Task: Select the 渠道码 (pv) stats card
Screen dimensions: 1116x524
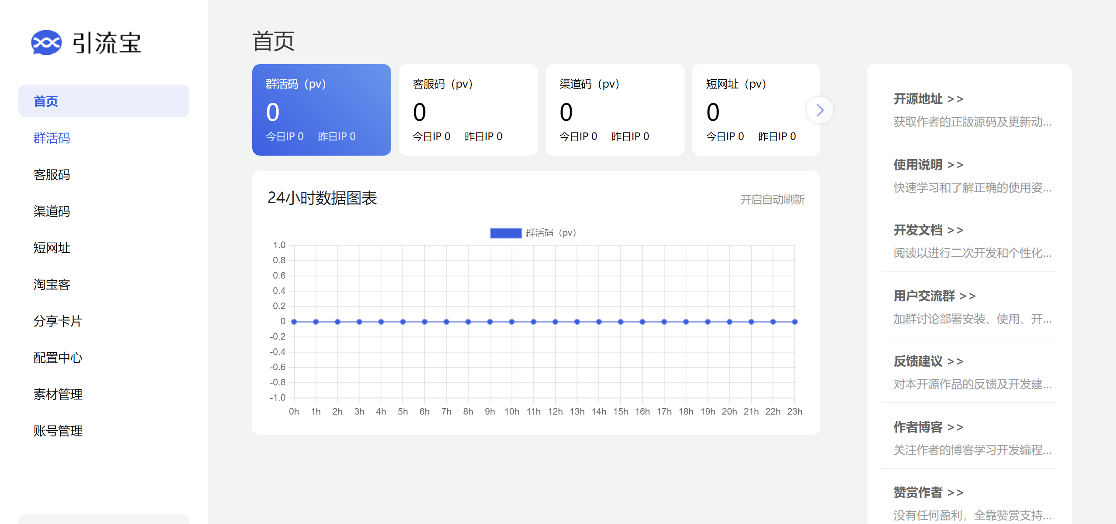Action: tap(615, 110)
